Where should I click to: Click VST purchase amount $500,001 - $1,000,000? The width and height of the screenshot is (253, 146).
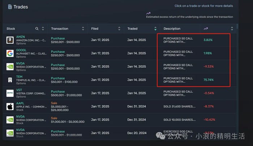click(66, 95)
